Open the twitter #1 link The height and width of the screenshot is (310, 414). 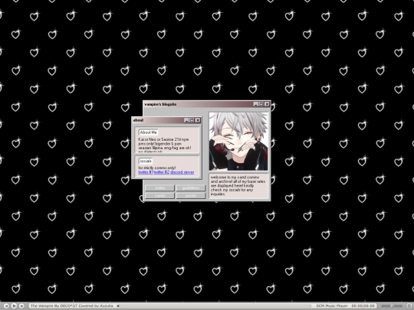tap(146, 172)
